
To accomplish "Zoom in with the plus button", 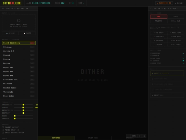I will click(139, 136).
